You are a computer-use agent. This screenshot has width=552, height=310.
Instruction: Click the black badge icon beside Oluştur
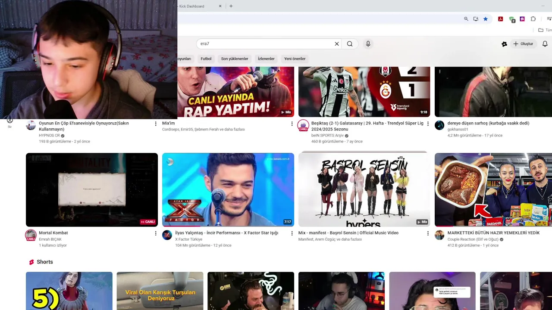tap(504, 44)
